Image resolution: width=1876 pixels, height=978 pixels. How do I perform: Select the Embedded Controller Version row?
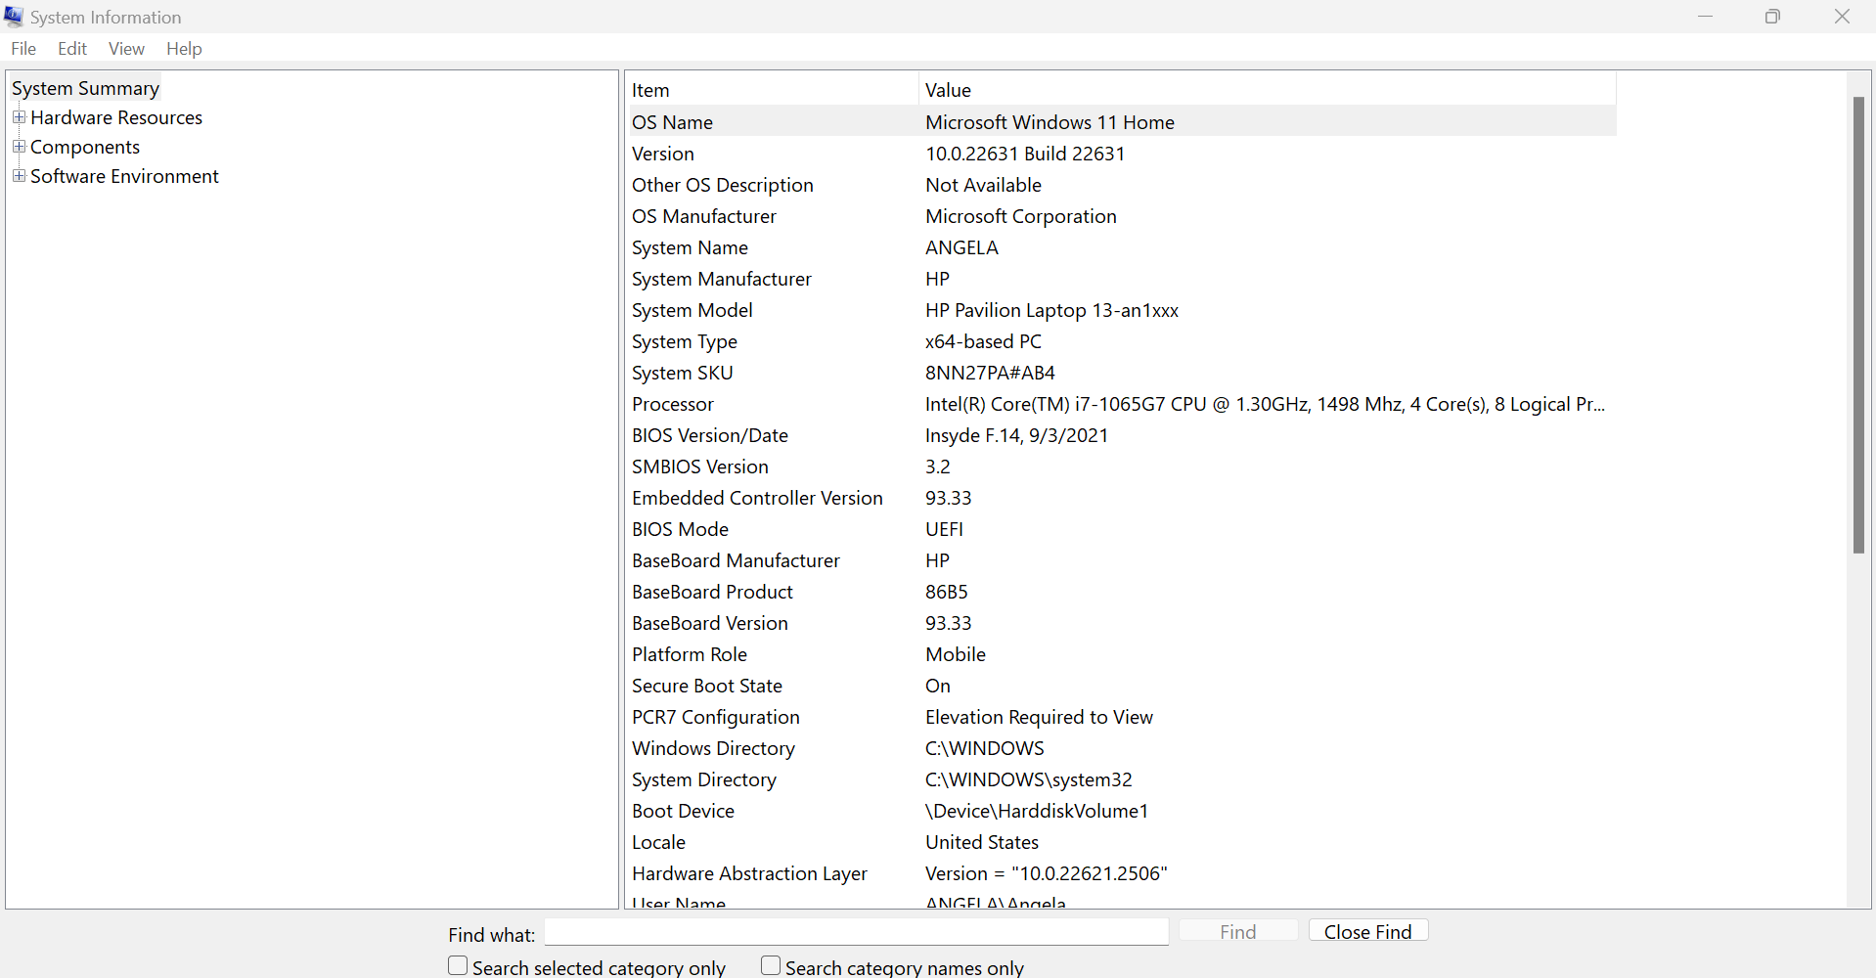pyautogui.click(x=1121, y=498)
